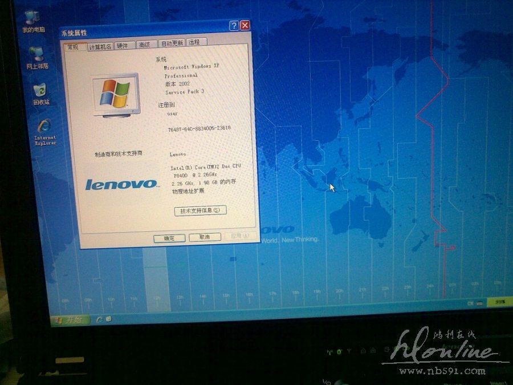
Task: Close the 系统属性 dialog
Action: [x=245, y=25]
